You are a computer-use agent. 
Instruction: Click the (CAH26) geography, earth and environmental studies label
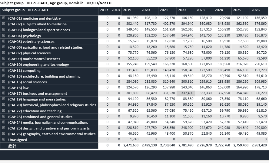52,134
